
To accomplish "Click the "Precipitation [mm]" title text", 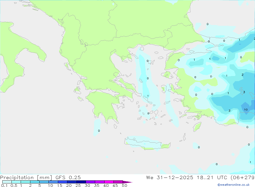I will coord(26,178).
